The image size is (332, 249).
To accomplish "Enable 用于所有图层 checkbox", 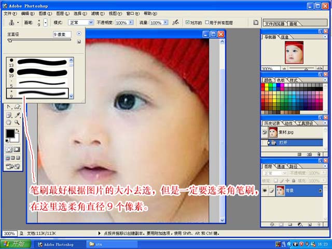I will pyautogui.click(x=207, y=22).
